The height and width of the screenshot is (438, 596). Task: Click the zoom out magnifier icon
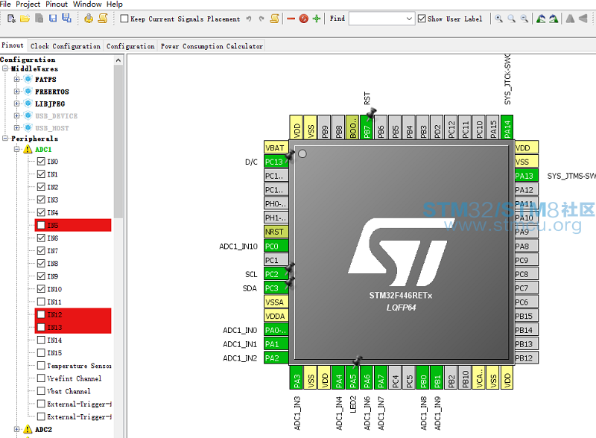524,19
